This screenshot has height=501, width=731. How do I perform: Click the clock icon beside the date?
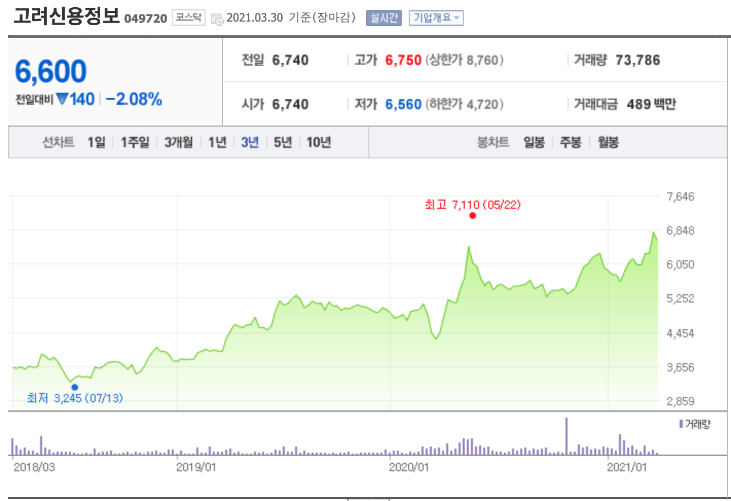(x=217, y=19)
